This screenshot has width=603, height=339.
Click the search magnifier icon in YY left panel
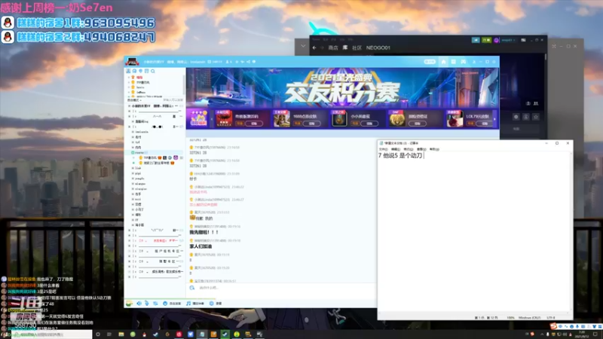click(153, 71)
